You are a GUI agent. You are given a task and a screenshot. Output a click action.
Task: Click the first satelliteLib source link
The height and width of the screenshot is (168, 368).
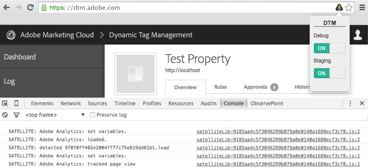pyautogui.click(x=278, y=132)
